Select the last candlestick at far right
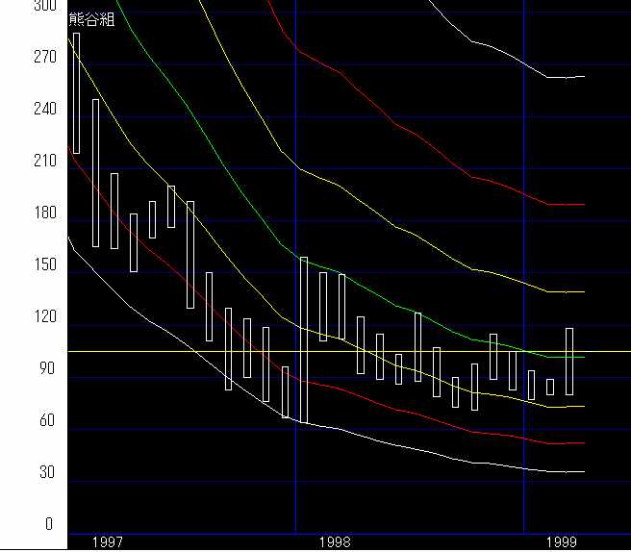This screenshot has width=631, height=552. (x=569, y=361)
